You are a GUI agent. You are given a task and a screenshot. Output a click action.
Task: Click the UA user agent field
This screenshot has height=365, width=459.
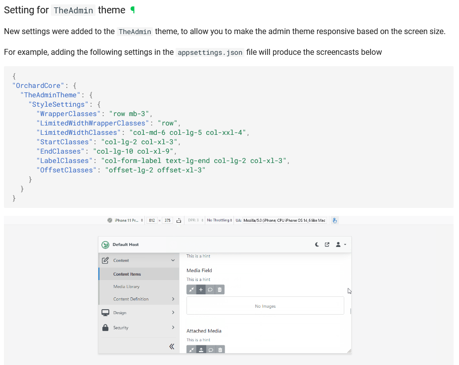[x=285, y=220]
